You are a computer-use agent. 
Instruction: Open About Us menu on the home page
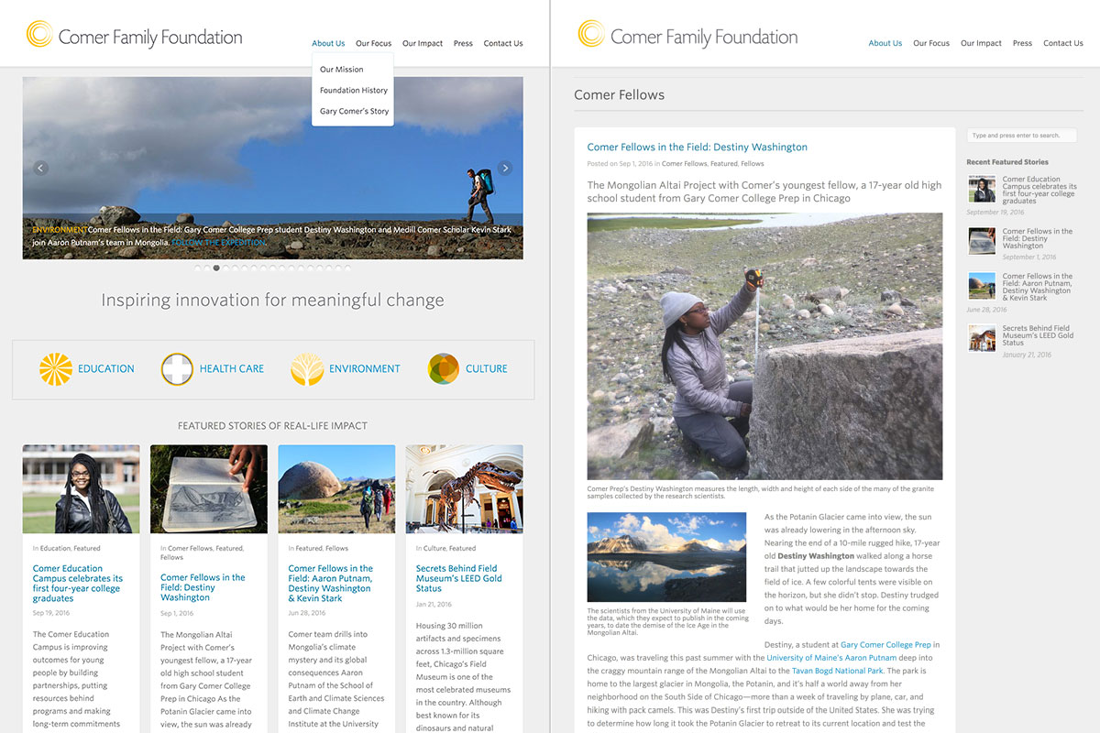coord(328,43)
